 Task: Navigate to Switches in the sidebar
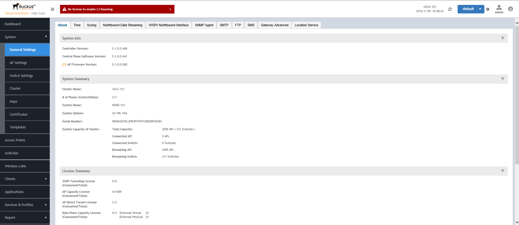[25, 153]
